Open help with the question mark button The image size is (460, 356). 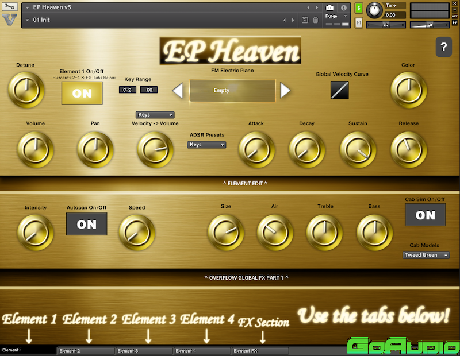tap(443, 48)
